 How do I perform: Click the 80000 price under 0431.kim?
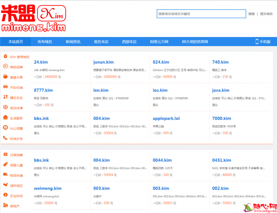tap(227, 175)
